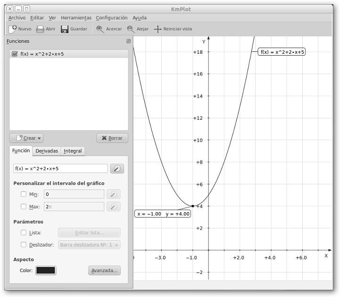Click the Nuevo new document icon
The height and width of the screenshot is (297, 340).
[x=13, y=29]
